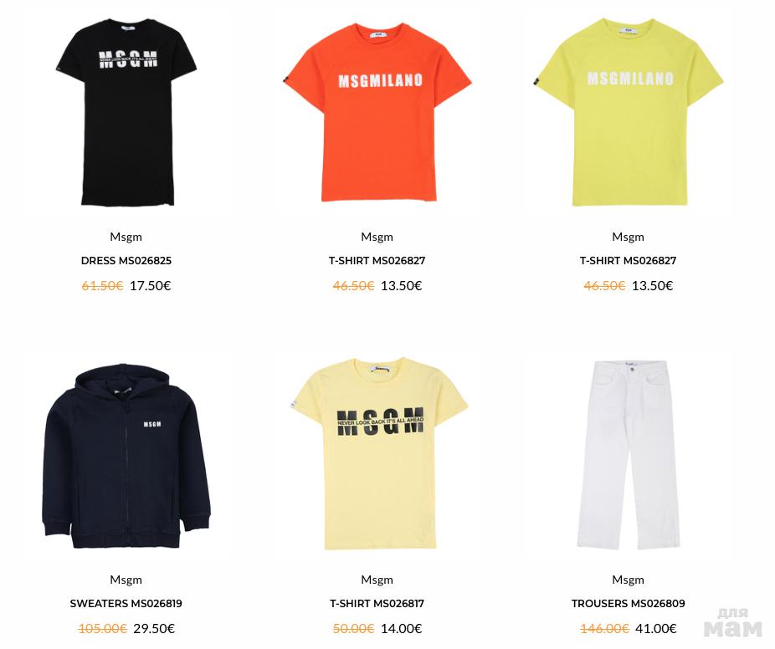Click T-SHIRT MS026827 title under lime shirt
The image size is (775, 649).
(x=629, y=261)
